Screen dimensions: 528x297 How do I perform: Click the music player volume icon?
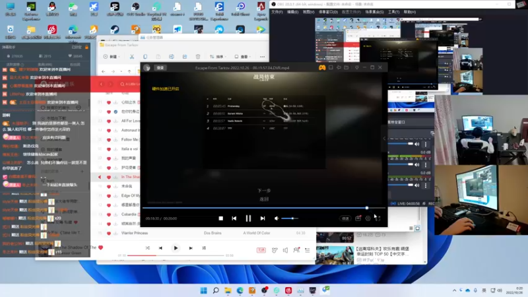(x=285, y=250)
